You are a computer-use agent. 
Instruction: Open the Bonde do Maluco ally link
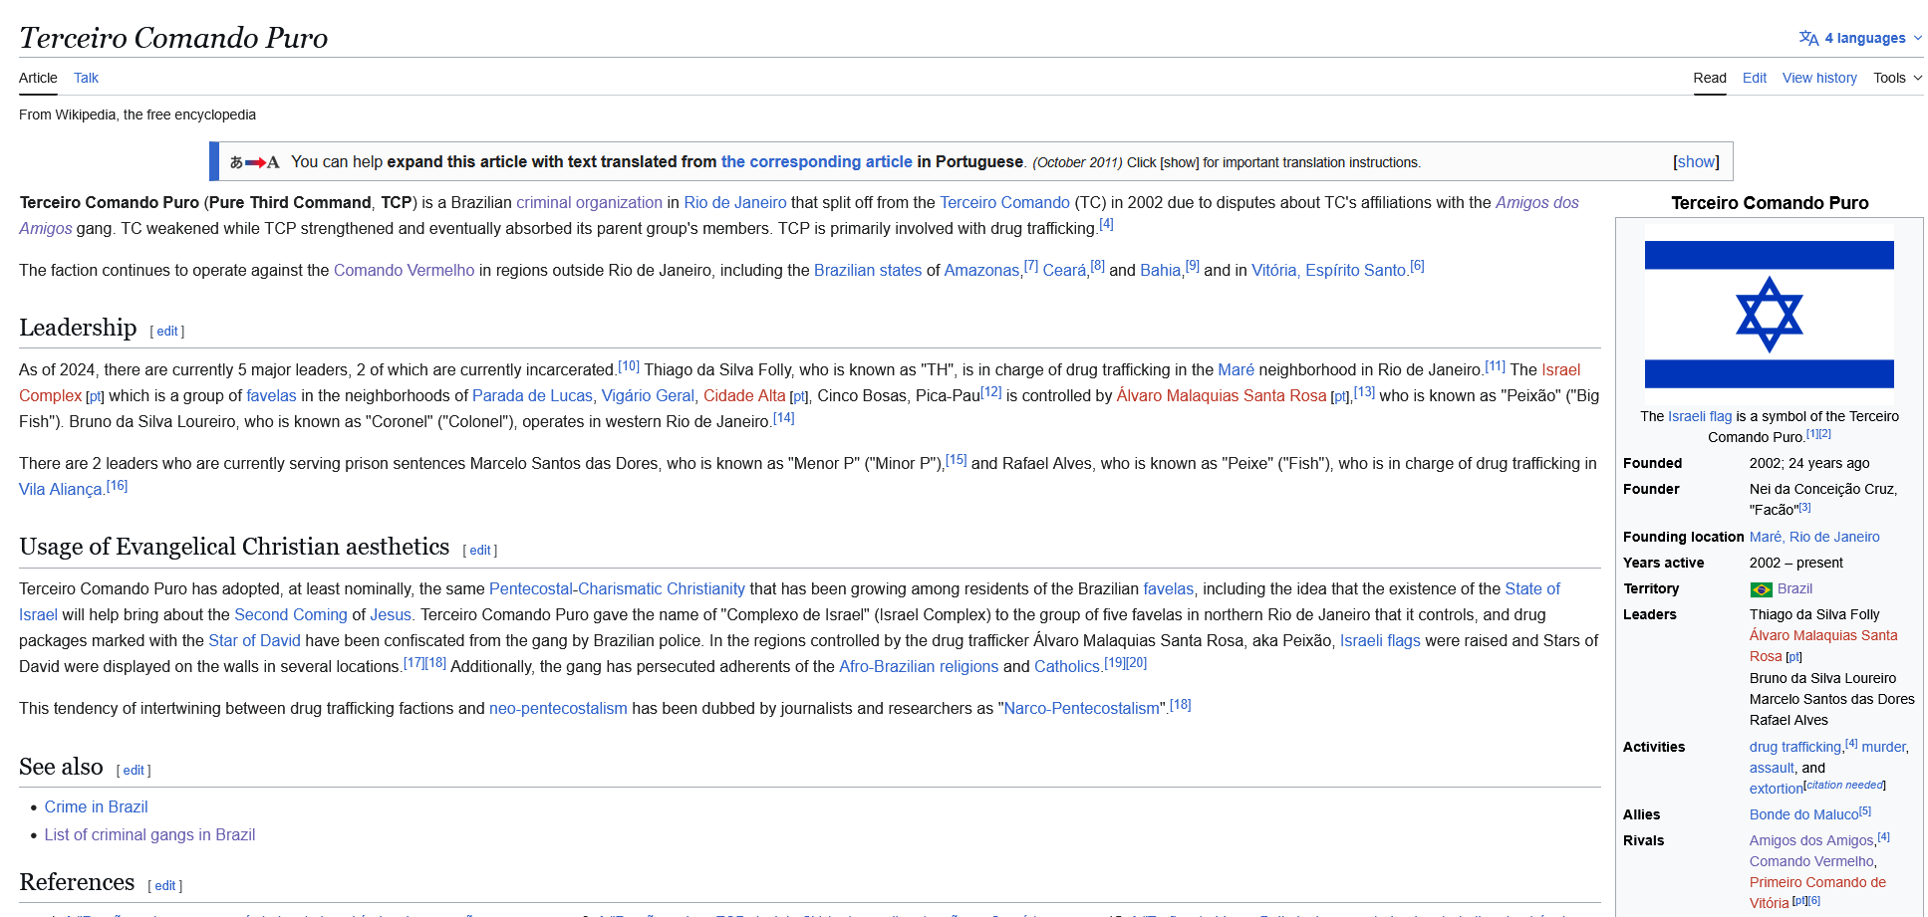click(x=1803, y=814)
